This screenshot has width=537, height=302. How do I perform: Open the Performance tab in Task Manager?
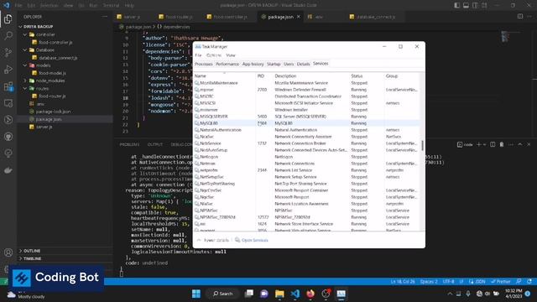[227, 64]
